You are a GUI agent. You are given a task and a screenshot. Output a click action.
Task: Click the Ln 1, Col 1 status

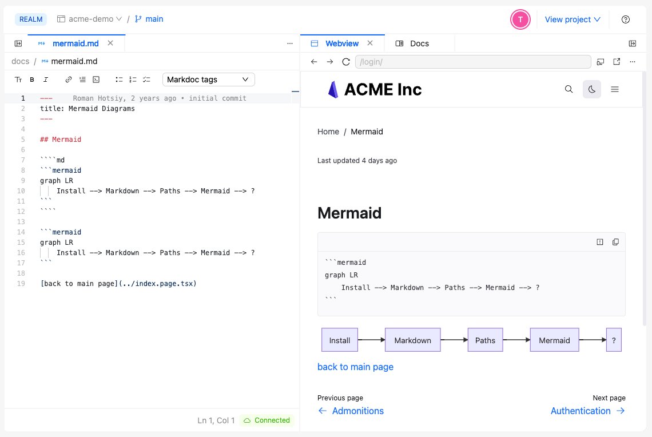[216, 420]
